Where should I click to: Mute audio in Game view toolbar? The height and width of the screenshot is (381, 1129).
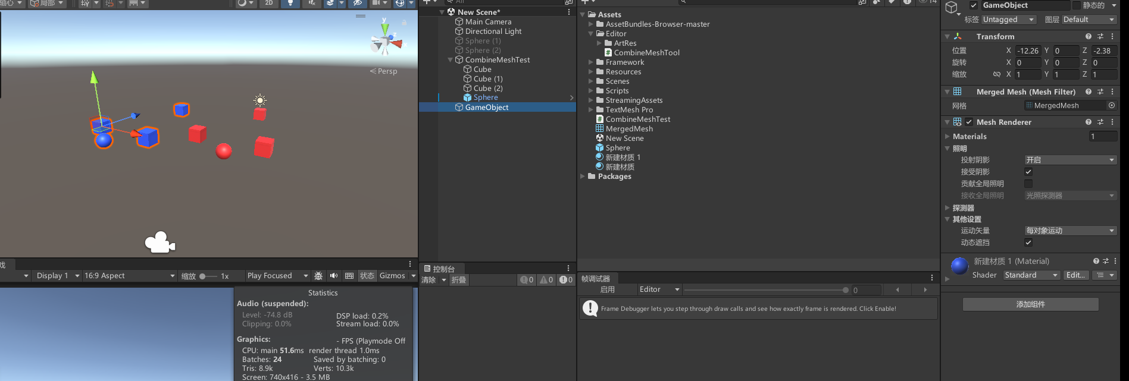tap(334, 276)
